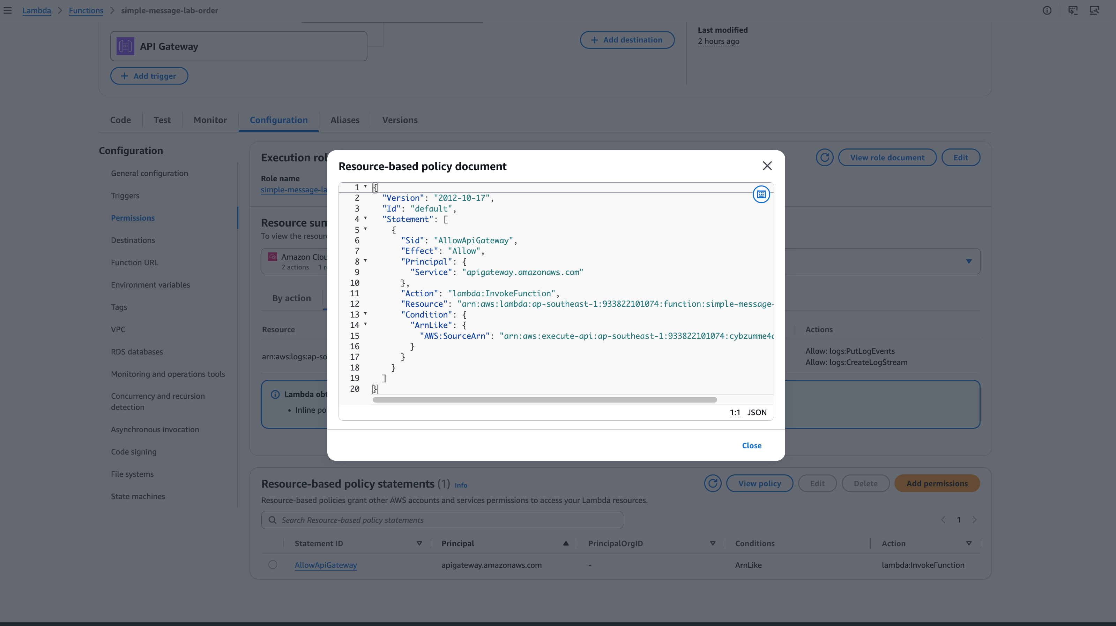
Task: Open the Info link beside policy statements
Action: (461, 486)
